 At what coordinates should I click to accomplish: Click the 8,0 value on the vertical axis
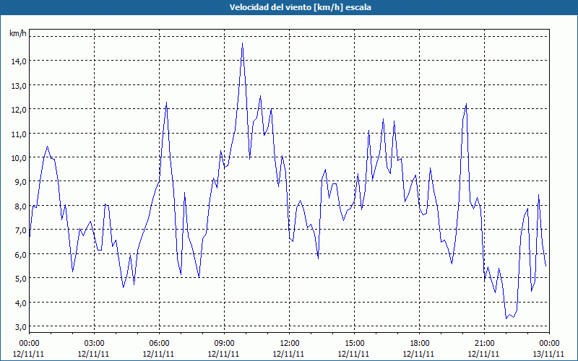(x=20, y=206)
